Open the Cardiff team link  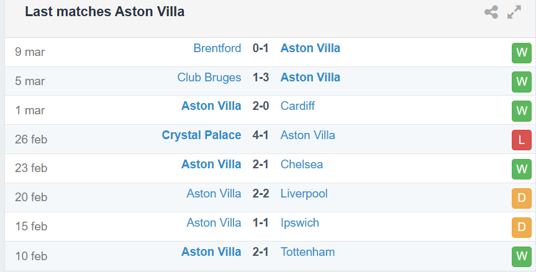point(298,106)
